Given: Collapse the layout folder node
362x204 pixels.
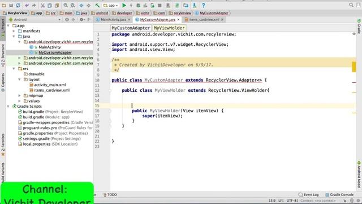Looking at the screenshot, I should pyautogui.click(x=20, y=79).
